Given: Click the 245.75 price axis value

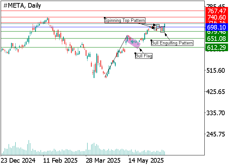Looking at the screenshot, I should pos(216,134).
